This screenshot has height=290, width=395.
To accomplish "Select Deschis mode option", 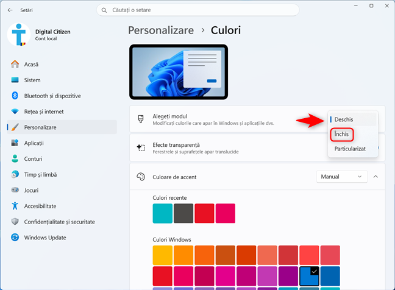I will click(353, 119).
